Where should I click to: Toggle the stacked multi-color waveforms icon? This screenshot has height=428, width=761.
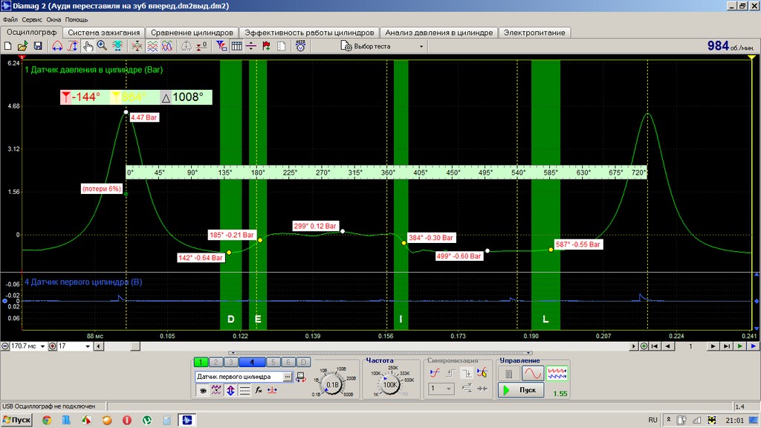click(152, 46)
